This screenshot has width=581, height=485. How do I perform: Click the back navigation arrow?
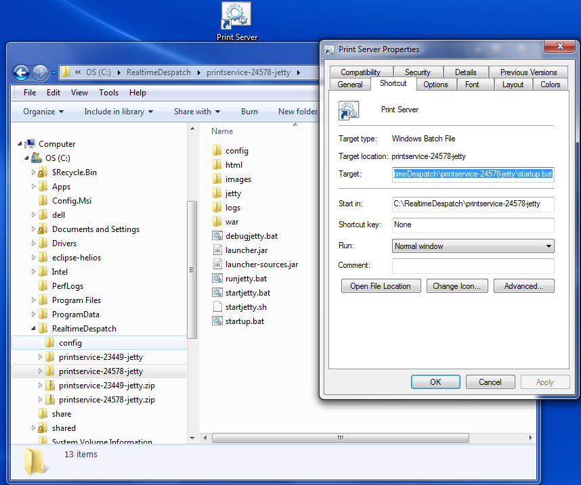[20, 73]
